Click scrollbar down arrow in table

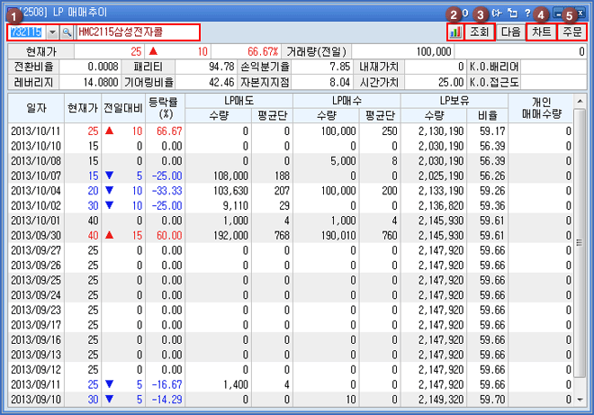click(x=584, y=400)
